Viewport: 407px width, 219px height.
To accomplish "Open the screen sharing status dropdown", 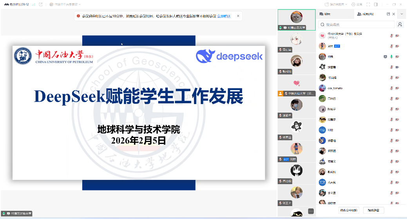I will click(65, 4).
